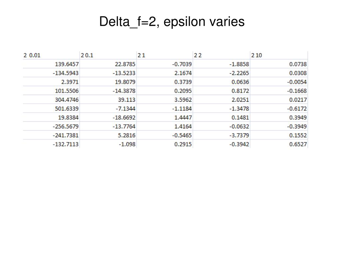Select the cell containing -0.0054

(279, 82)
